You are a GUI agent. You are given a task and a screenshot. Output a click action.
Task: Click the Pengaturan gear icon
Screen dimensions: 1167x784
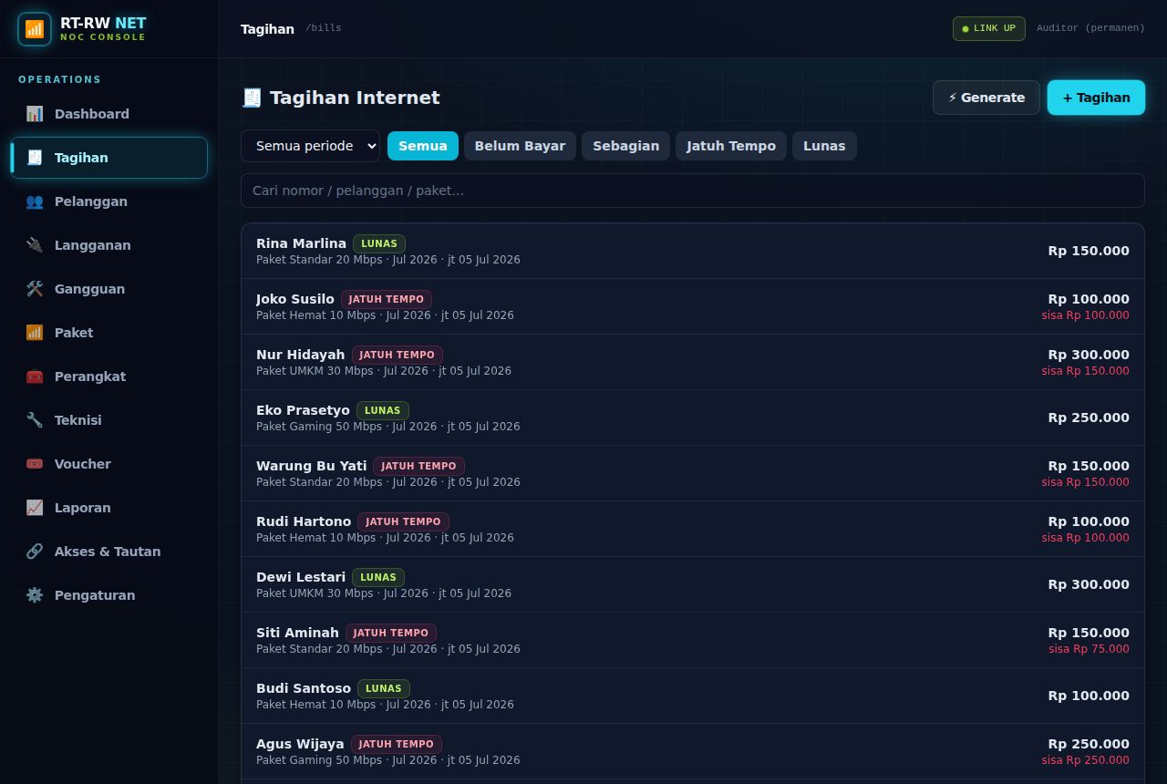pyautogui.click(x=35, y=595)
